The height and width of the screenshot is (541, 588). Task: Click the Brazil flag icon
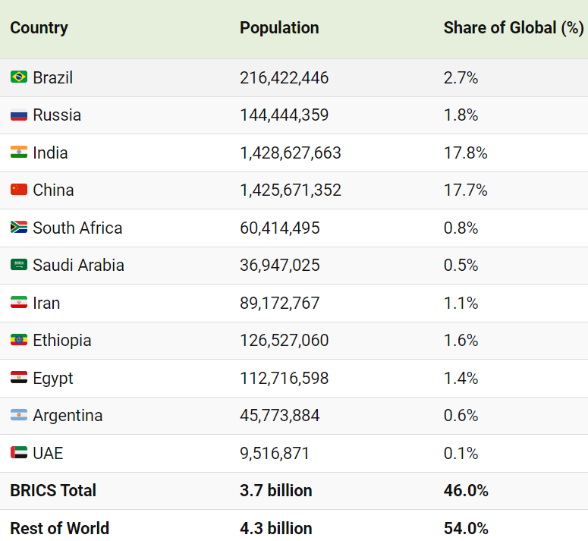click(19, 77)
